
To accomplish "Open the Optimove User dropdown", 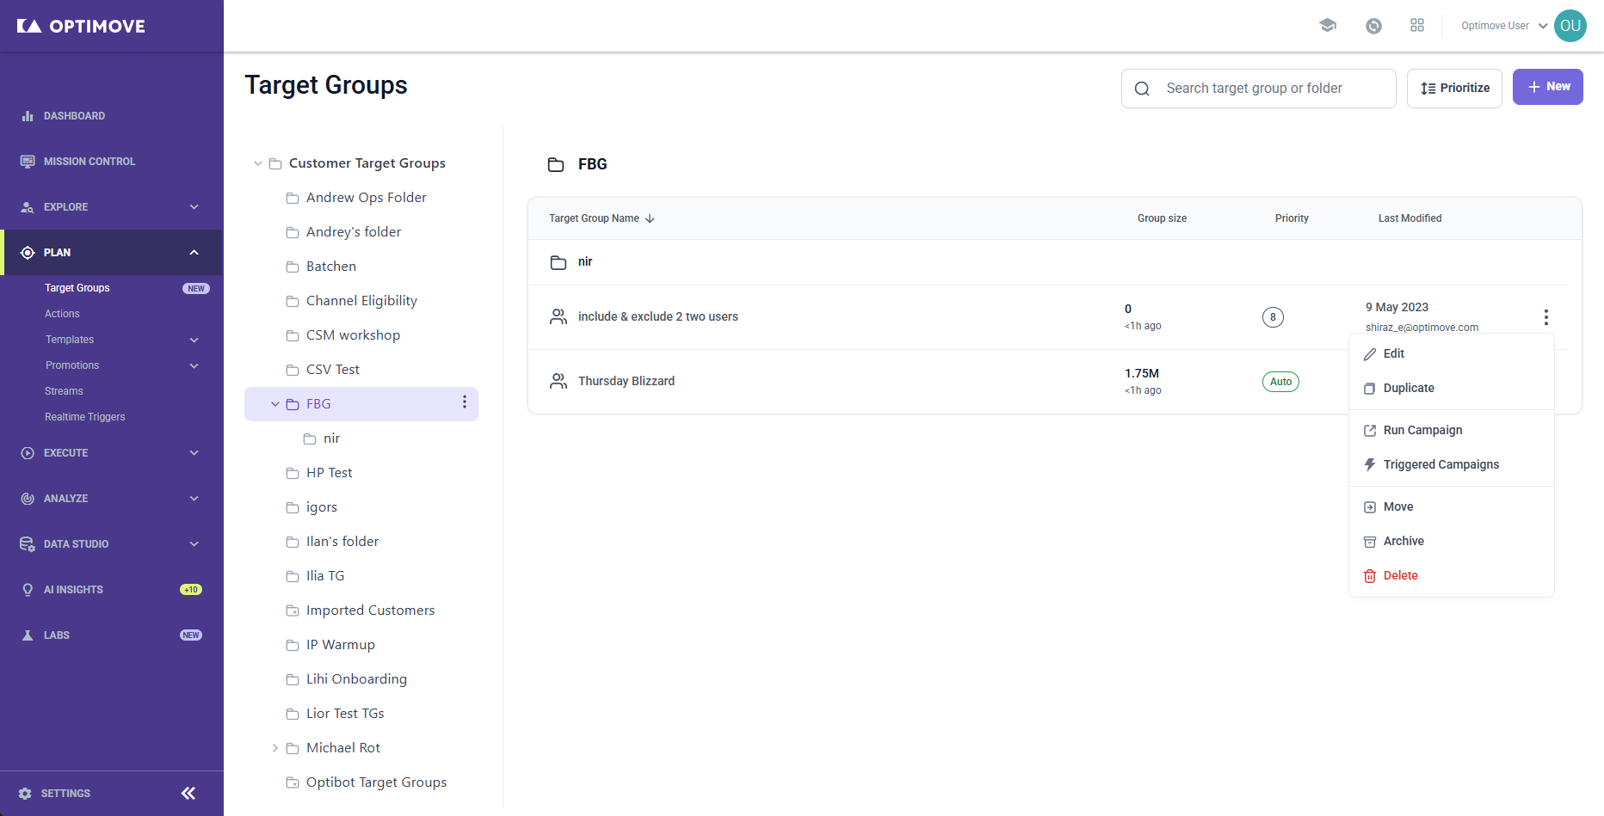I will point(1504,26).
